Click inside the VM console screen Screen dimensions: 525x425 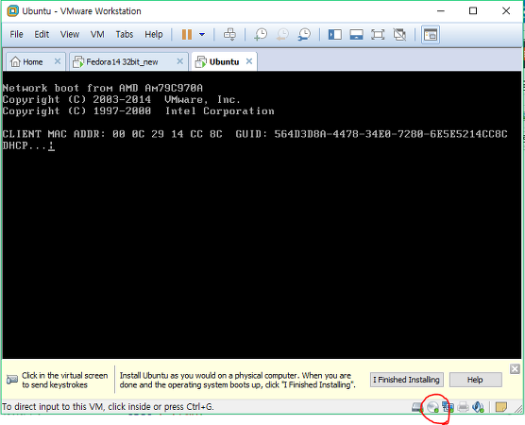pos(262,214)
